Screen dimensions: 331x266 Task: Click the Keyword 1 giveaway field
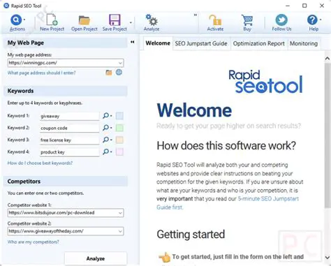69,116
